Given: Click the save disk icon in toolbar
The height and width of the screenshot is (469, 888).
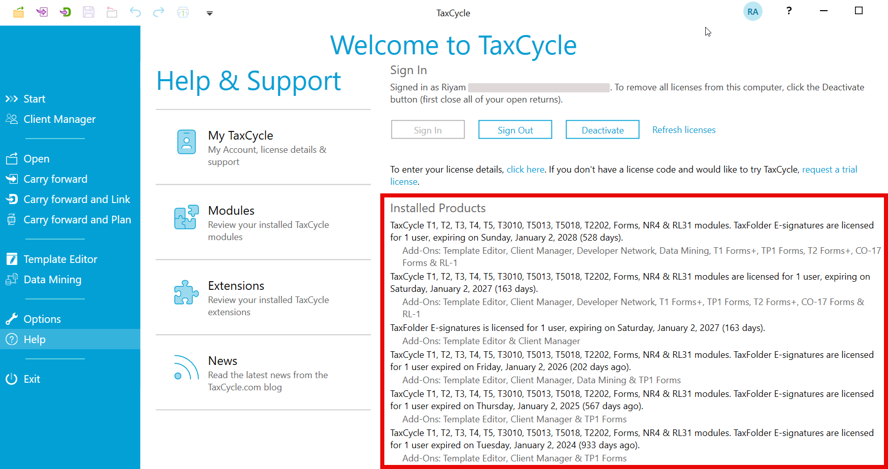Looking at the screenshot, I should [x=89, y=12].
